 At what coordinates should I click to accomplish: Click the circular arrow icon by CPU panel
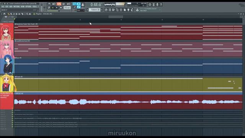point(150,4)
